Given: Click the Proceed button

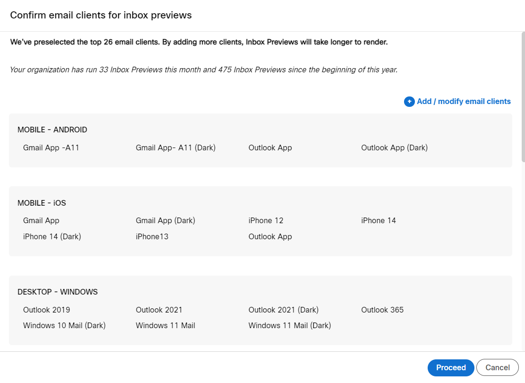Looking at the screenshot, I should coord(450,367).
